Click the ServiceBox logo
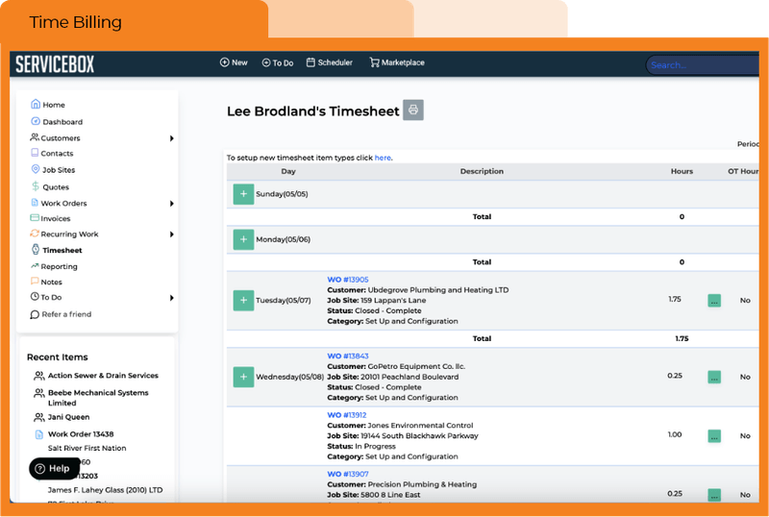 55,63
